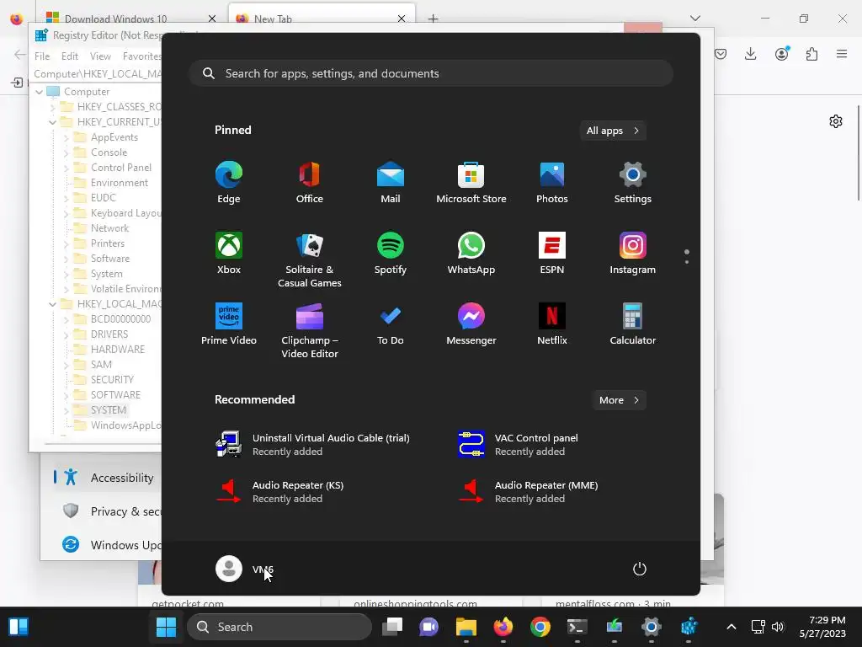Personalize new tab gear icon
The image size is (862, 647).
click(x=836, y=121)
